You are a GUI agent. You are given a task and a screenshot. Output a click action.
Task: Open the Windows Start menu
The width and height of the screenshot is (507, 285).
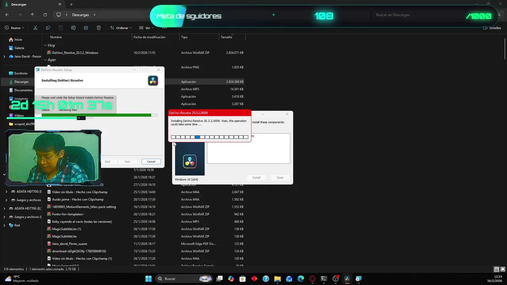[148, 279]
